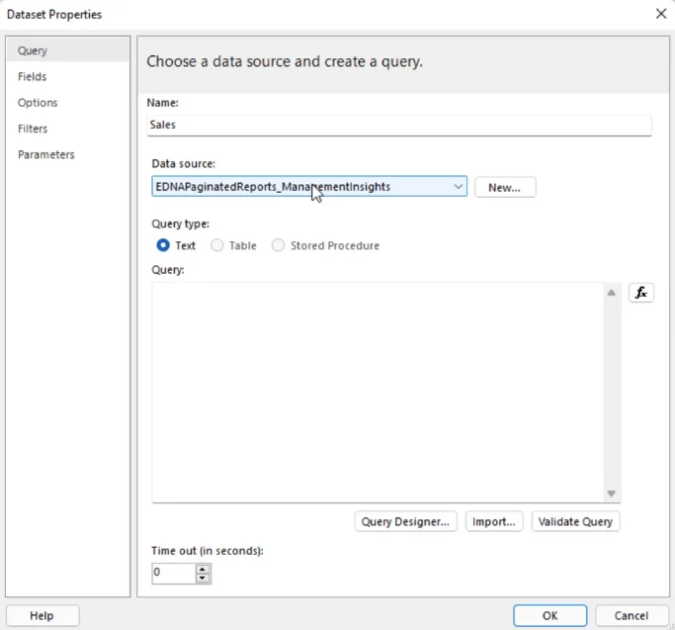The image size is (675, 630).
Task: Click the Query type: label
Action: pyautogui.click(x=181, y=224)
